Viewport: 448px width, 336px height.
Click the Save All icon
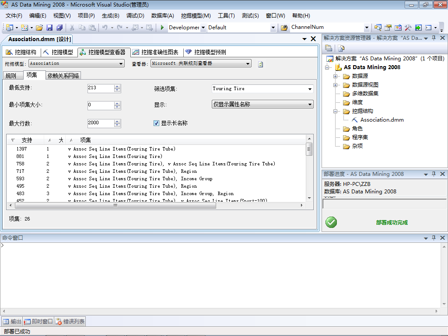pos(59,28)
